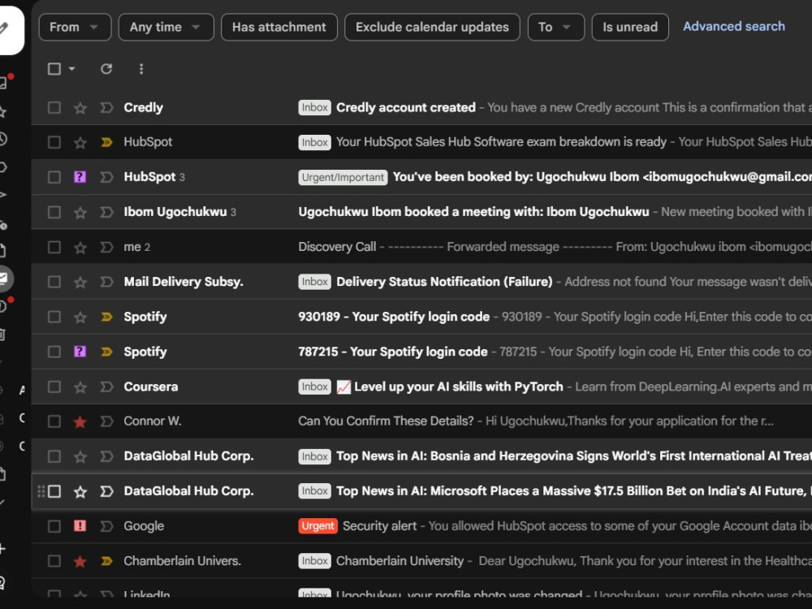The image size is (812, 609).
Task: Mark the DataGlobal Microsoft email as important
Action: pos(106,491)
